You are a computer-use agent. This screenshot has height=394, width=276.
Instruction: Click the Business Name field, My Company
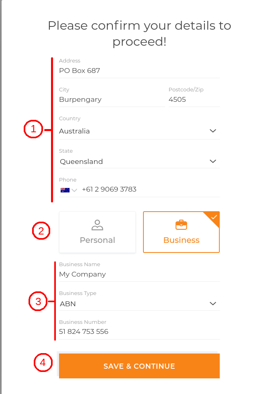139,275
